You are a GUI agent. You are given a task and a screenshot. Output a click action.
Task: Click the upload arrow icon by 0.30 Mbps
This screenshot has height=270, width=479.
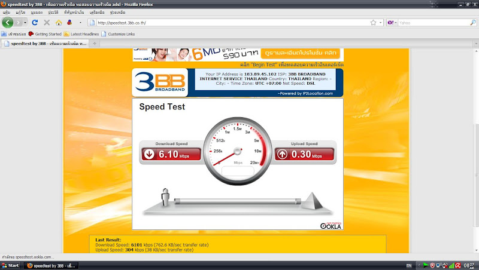coord(282,154)
